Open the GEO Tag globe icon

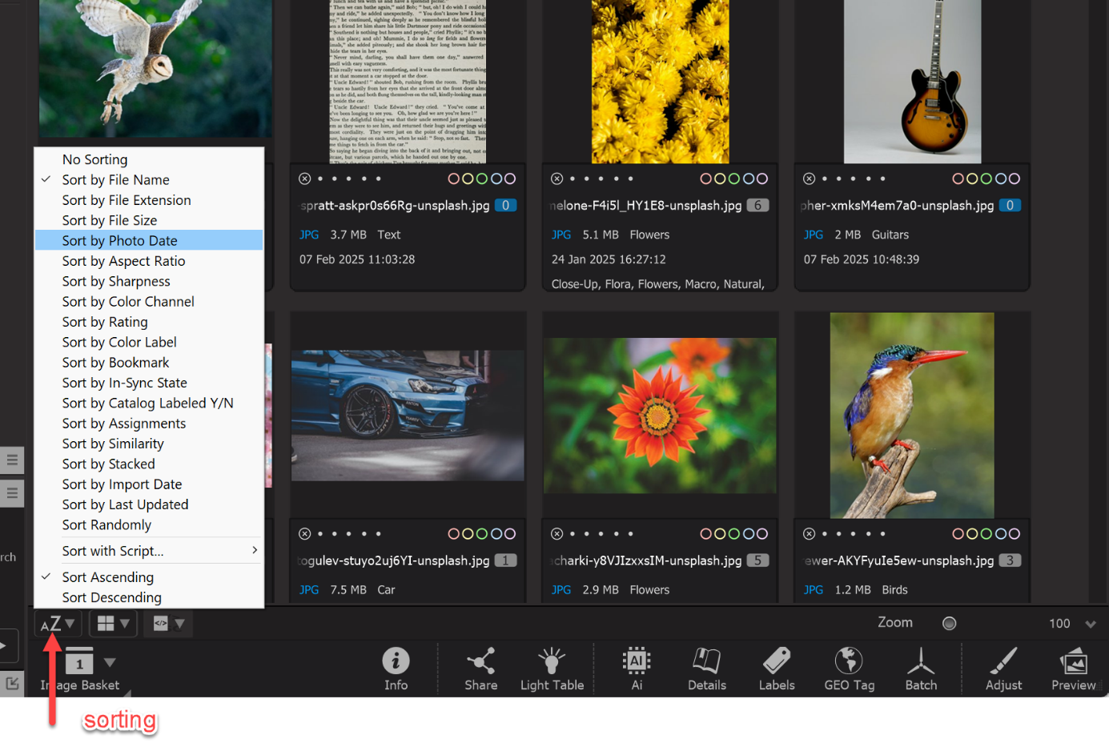point(849,661)
